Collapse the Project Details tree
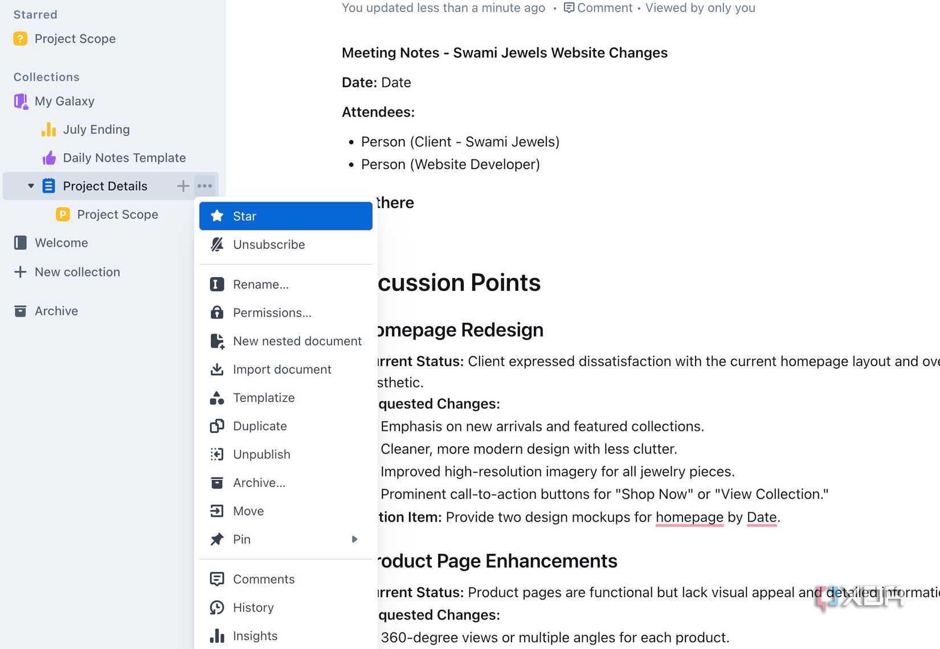Screen dimensions: 940x649 coord(31,186)
